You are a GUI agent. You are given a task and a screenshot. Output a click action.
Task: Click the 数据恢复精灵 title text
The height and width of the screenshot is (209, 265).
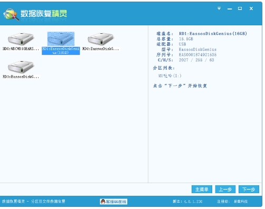[x=44, y=14]
